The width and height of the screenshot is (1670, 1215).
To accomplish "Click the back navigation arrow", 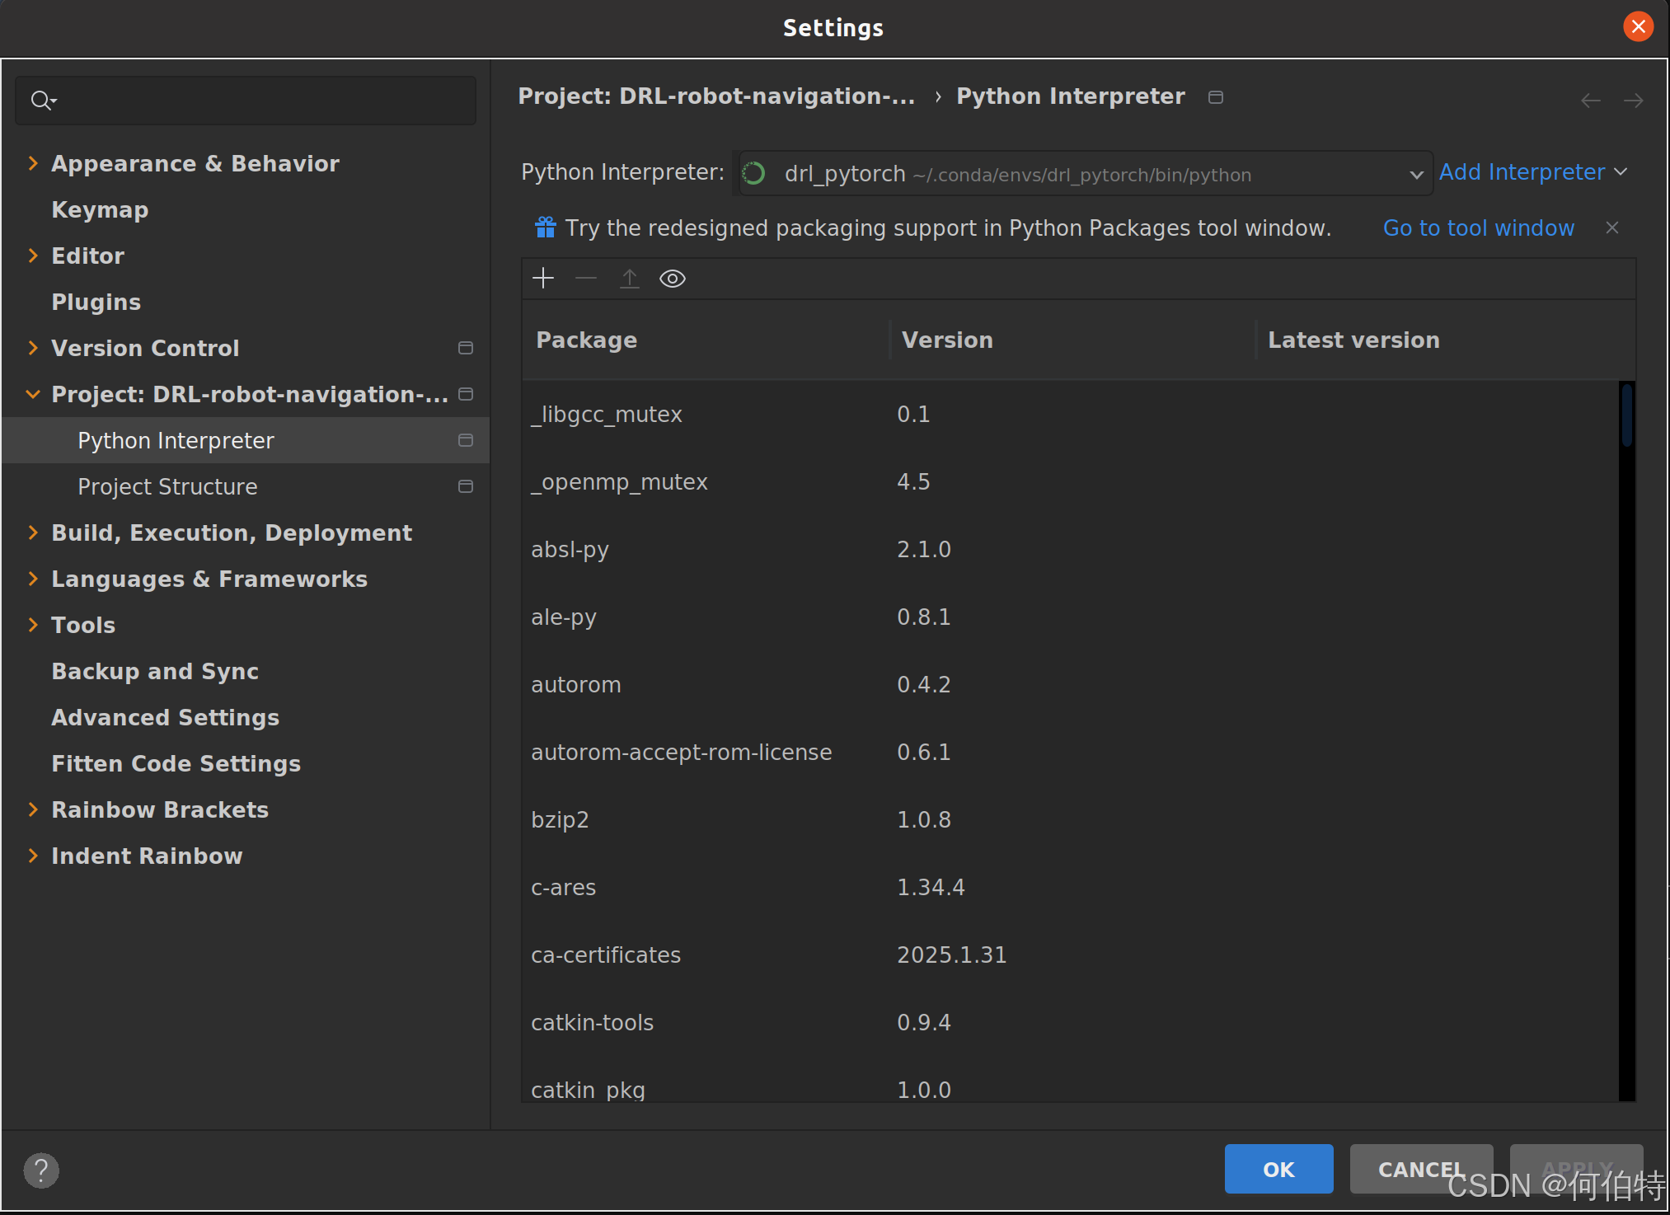I will pyautogui.click(x=1590, y=101).
